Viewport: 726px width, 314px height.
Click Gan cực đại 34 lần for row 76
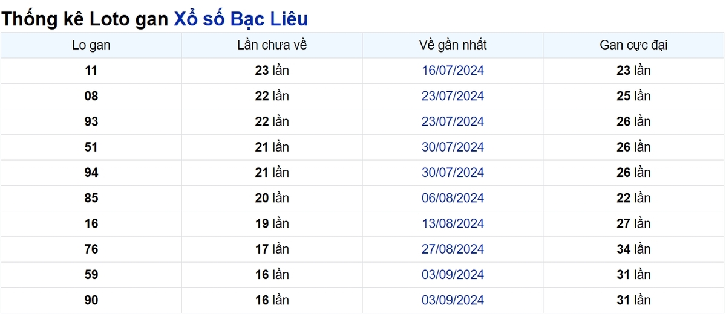pos(633,249)
